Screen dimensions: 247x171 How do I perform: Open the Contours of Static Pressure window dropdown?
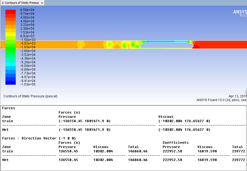coord(42,3)
